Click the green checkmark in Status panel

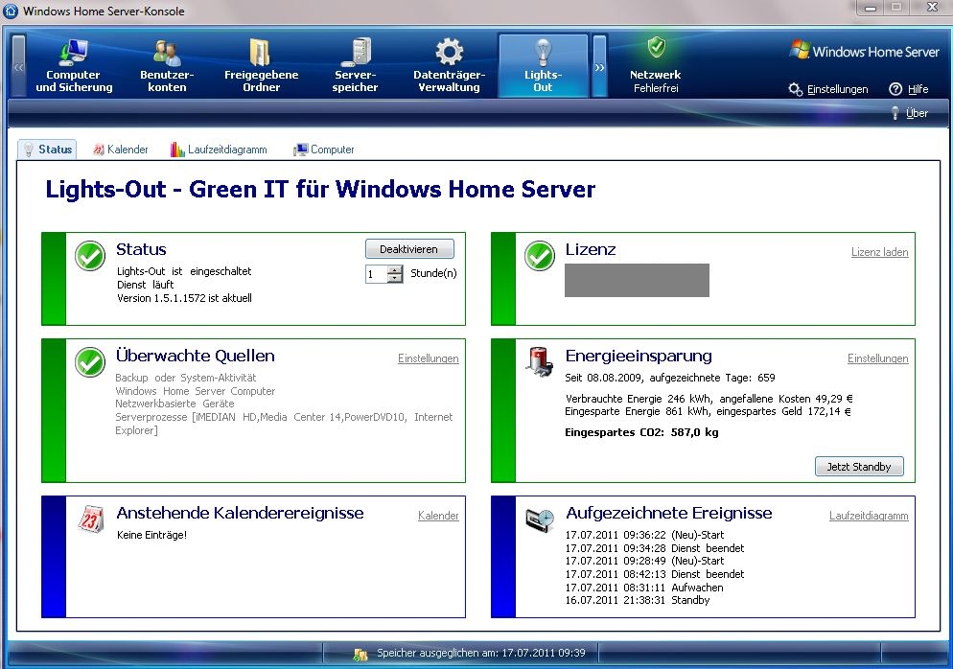pos(90,256)
